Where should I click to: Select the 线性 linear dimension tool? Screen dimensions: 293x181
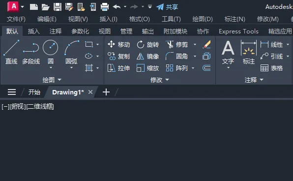[272, 44]
